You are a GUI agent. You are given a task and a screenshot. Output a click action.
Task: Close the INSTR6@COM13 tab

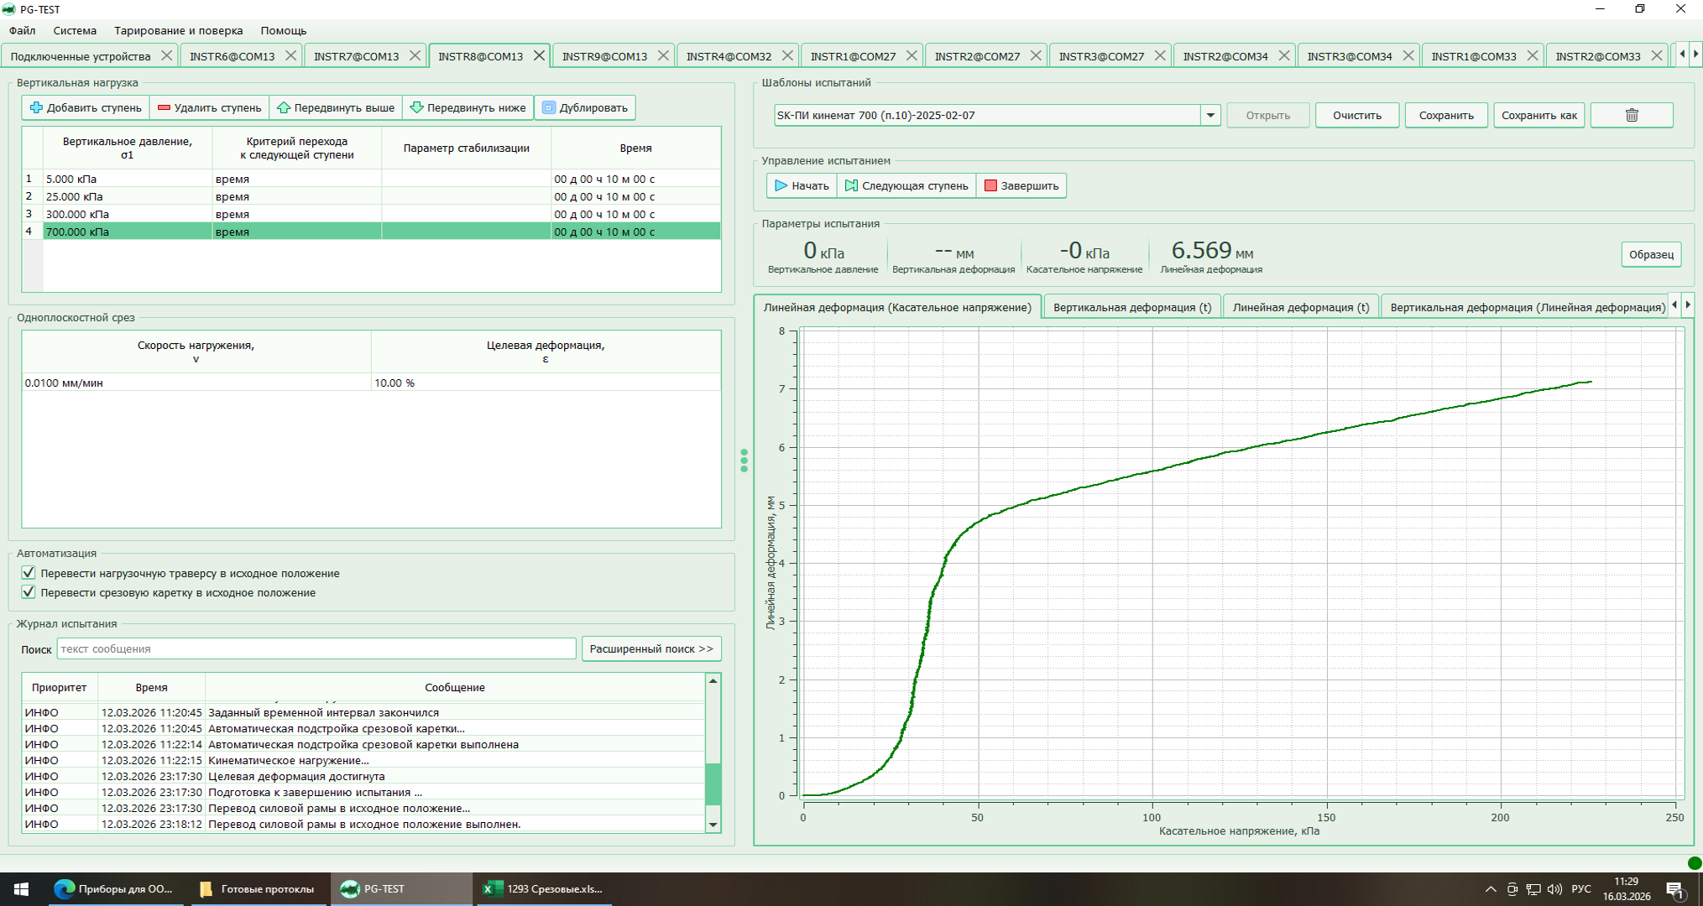pyautogui.click(x=290, y=56)
